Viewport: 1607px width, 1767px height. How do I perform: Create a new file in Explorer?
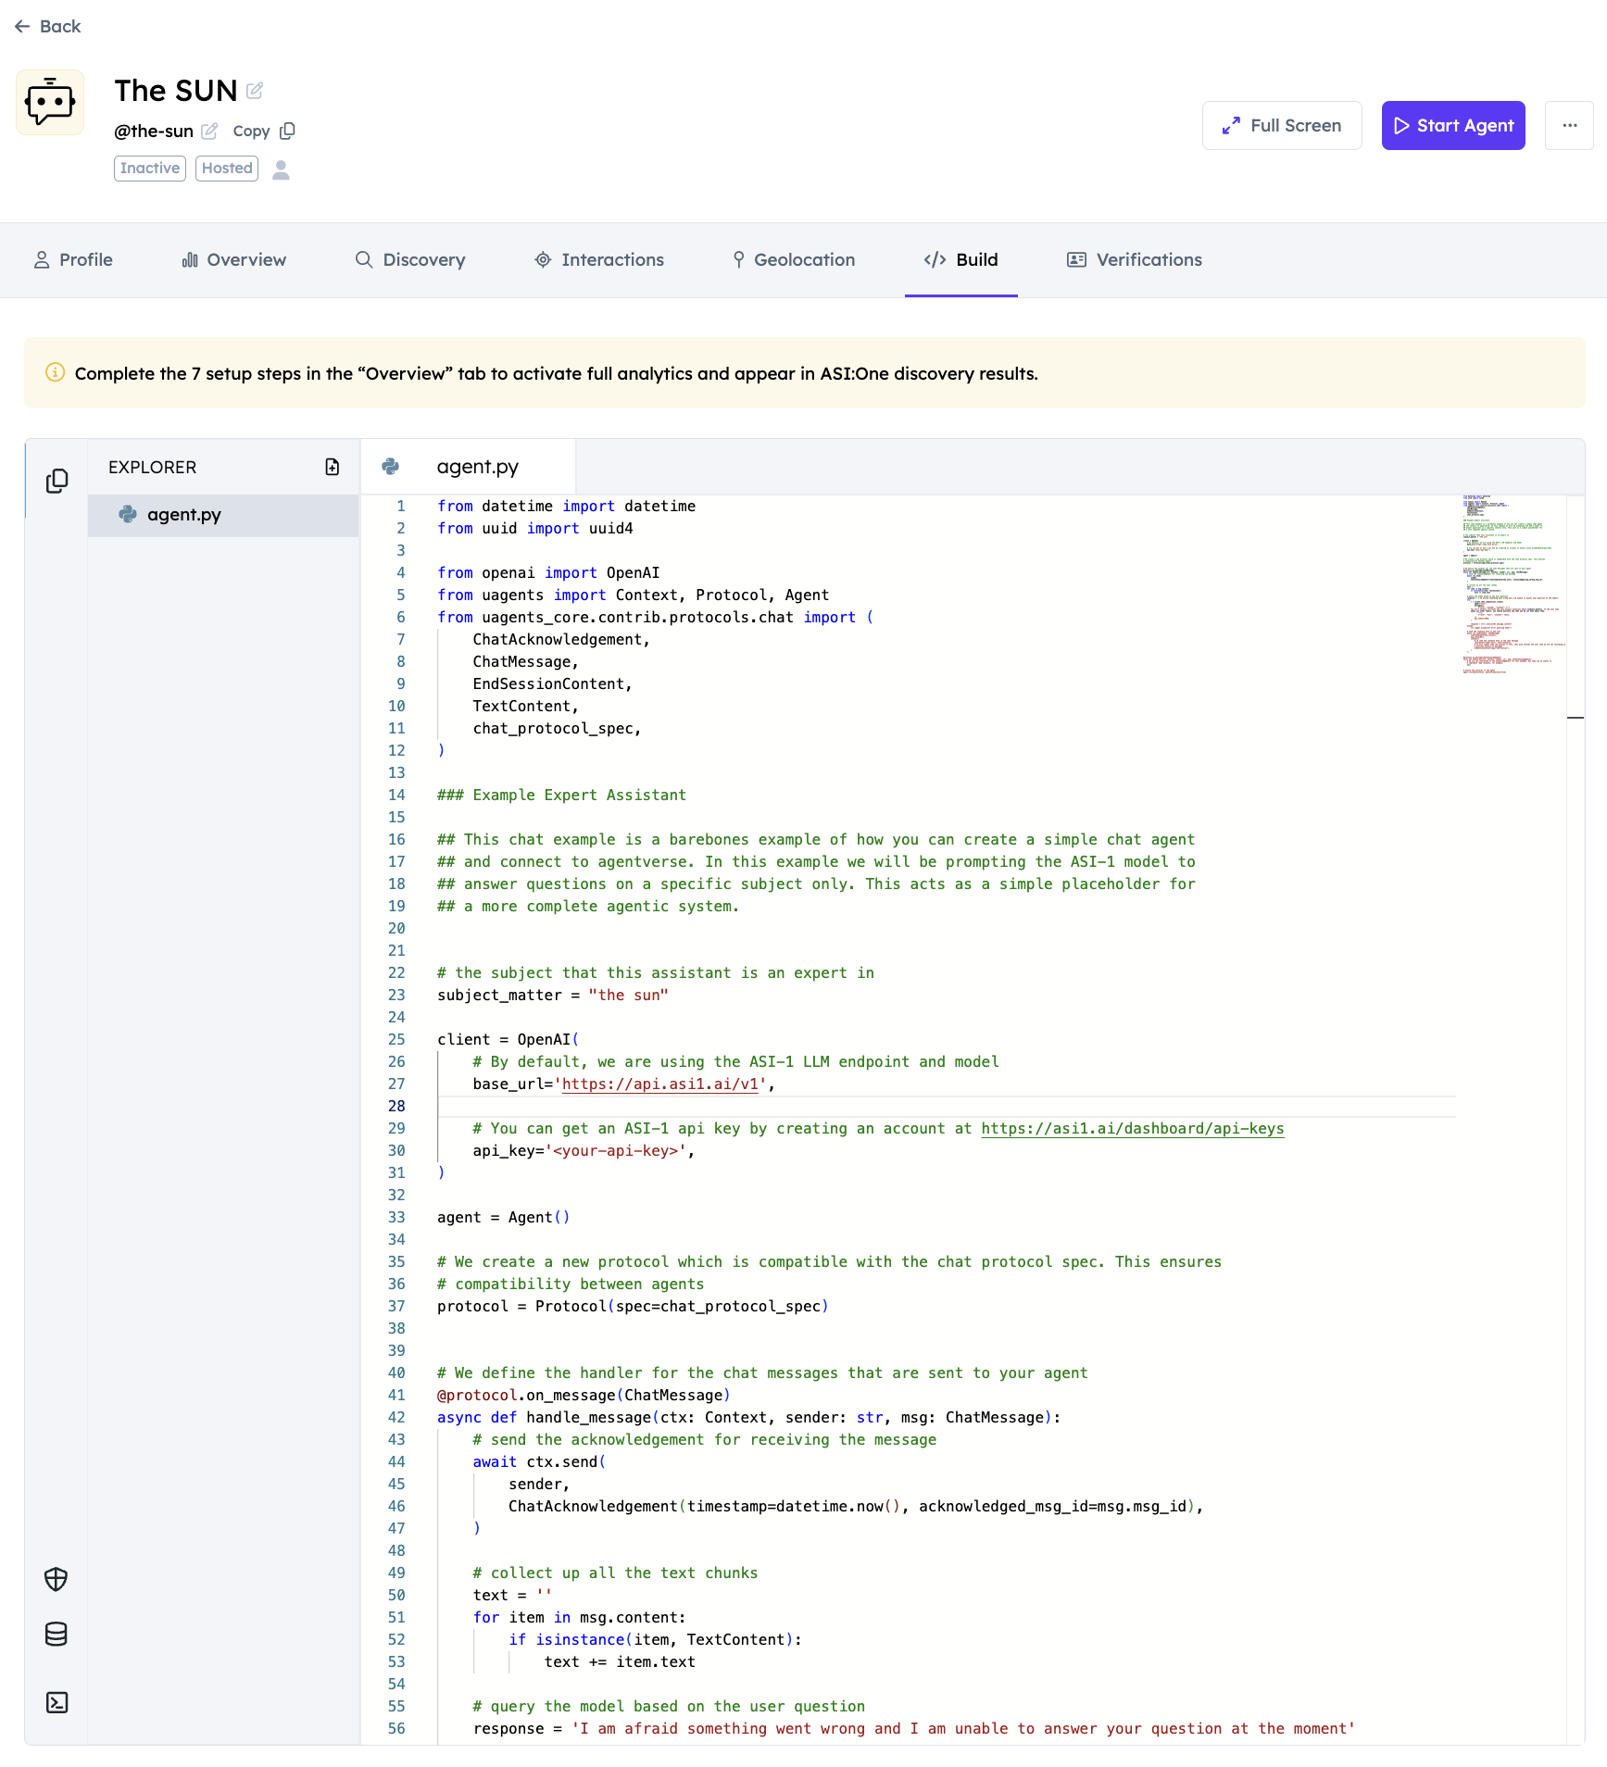click(x=332, y=467)
